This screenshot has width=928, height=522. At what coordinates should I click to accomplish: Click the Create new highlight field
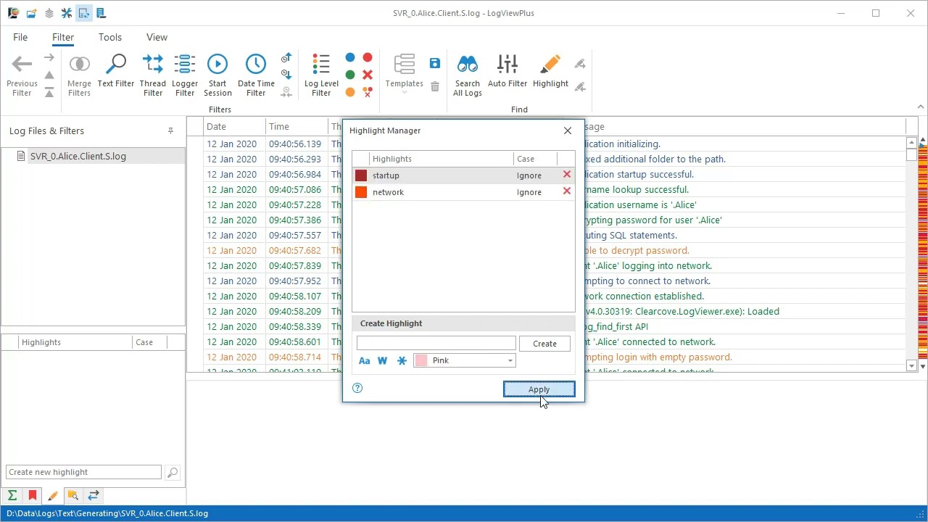(83, 472)
